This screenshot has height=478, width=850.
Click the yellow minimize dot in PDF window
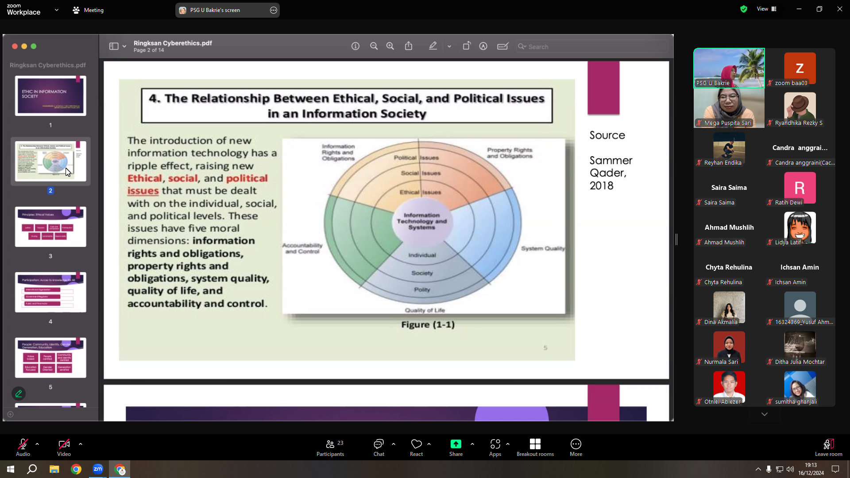24,46
